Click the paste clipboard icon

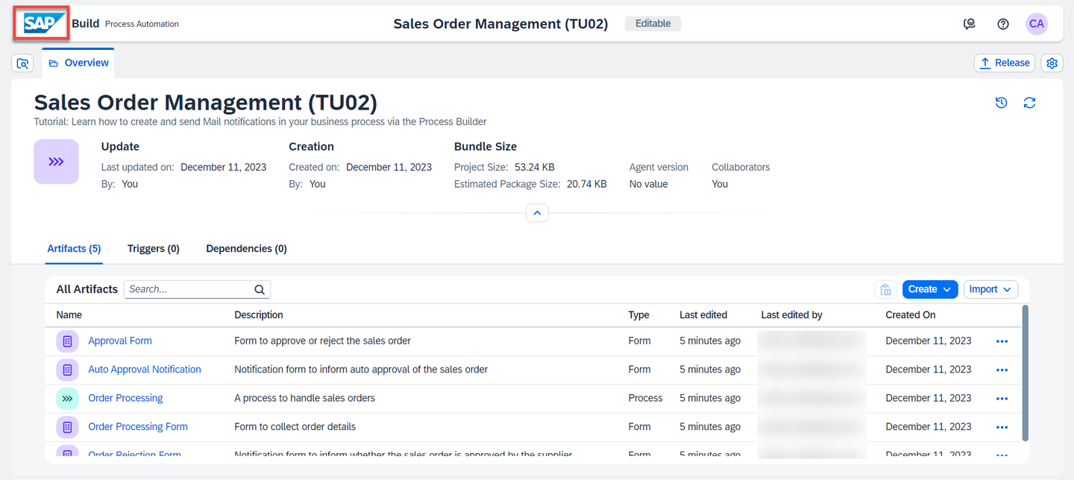pyautogui.click(x=886, y=289)
